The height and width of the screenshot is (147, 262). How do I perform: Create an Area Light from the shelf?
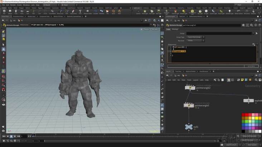[159, 12]
